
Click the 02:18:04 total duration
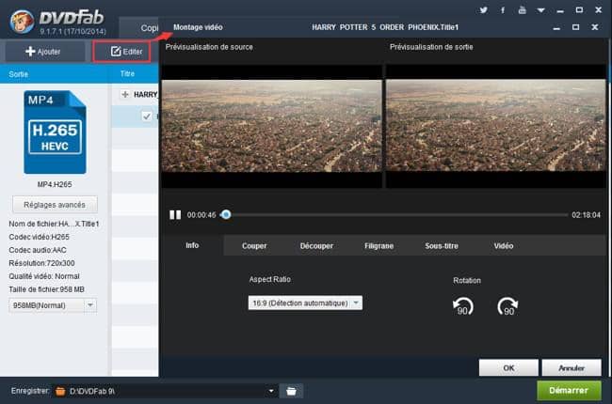pyautogui.click(x=587, y=214)
